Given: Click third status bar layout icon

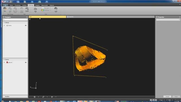Looking at the screenshot, I should click(x=156, y=100).
